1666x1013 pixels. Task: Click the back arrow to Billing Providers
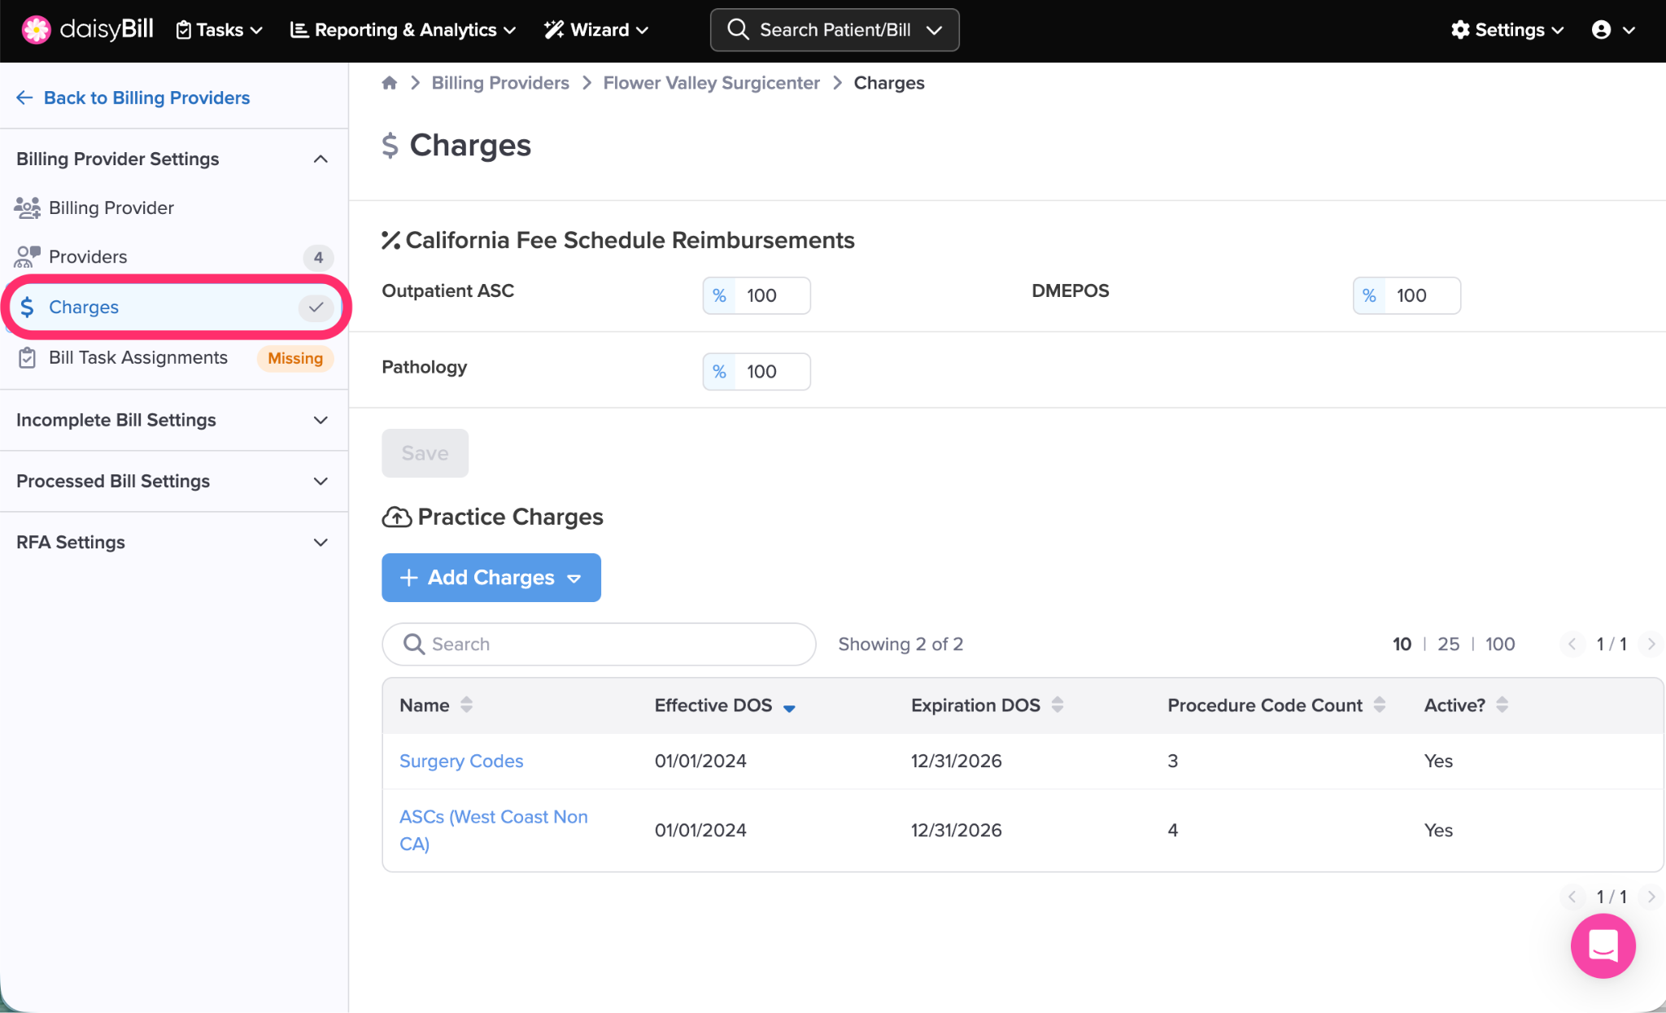[x=24, y=98]
